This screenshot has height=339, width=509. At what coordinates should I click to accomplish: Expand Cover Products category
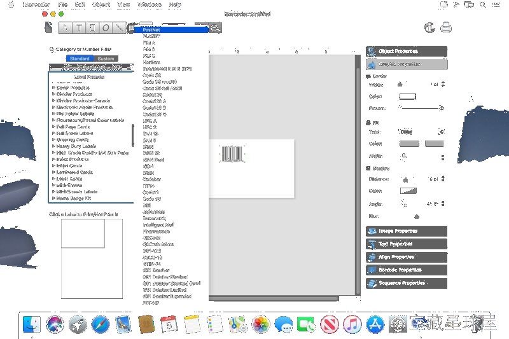coord(53,88)
